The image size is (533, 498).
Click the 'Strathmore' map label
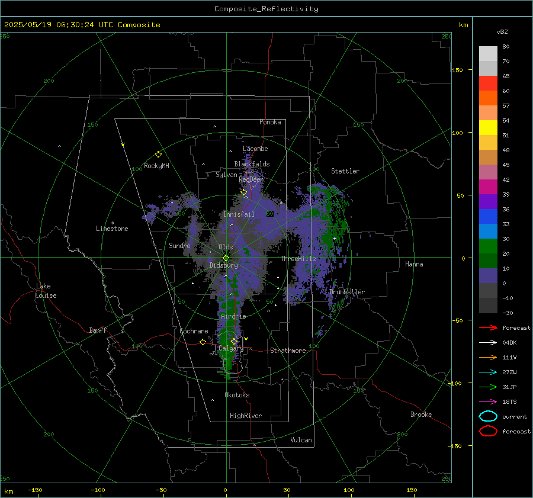288,351
